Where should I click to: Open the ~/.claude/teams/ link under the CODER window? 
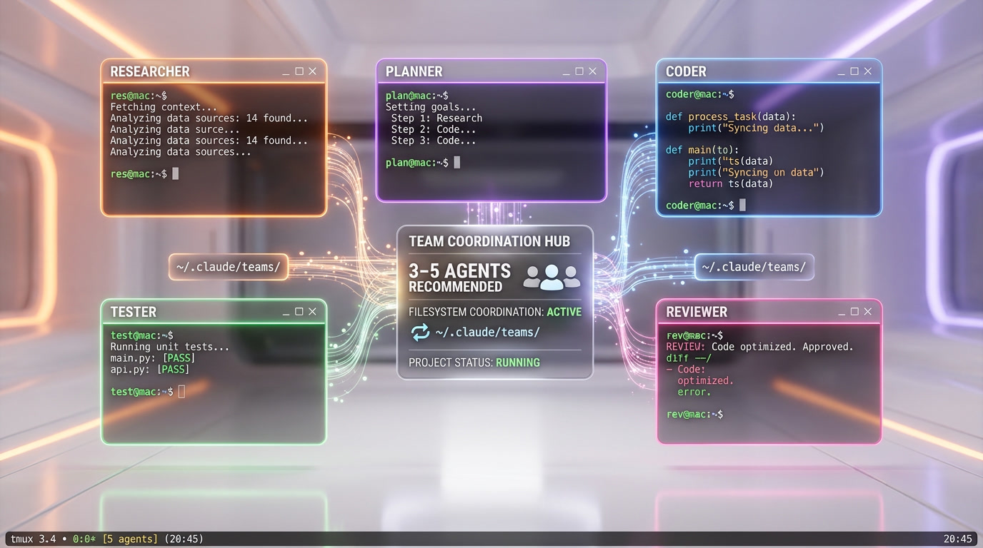coord(754,266)
